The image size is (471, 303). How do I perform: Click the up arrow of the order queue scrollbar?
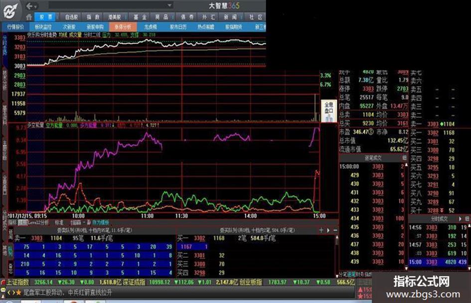[x=337, y=238]
